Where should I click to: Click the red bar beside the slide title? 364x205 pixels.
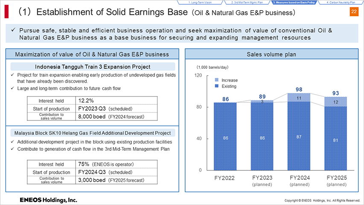tap(6, 12)
